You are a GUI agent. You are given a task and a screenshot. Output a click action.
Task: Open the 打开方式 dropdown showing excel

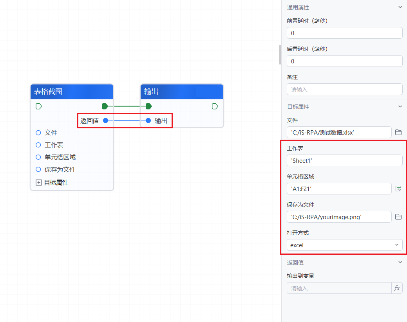pyautogui.click(x=344, y=245)
